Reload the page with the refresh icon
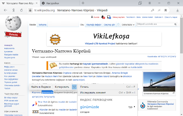 click(x=21, y=10)
